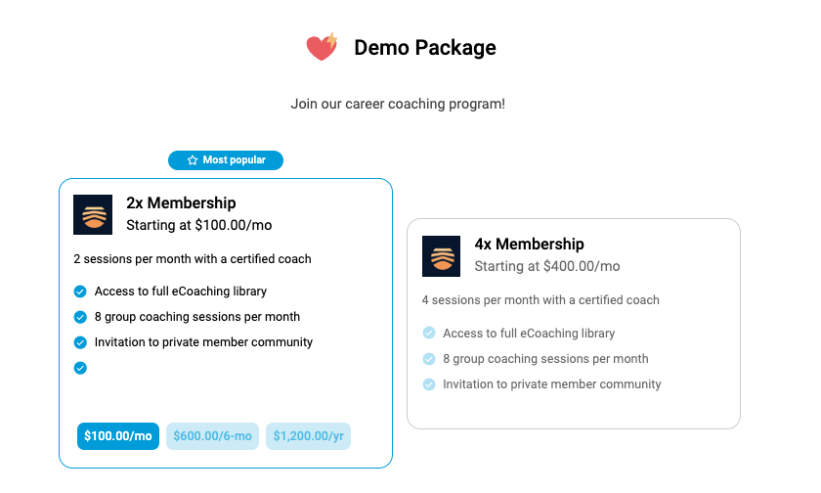Click the Most popular badge
Viewport: 821px width, 493px height.
click(226, 160)
